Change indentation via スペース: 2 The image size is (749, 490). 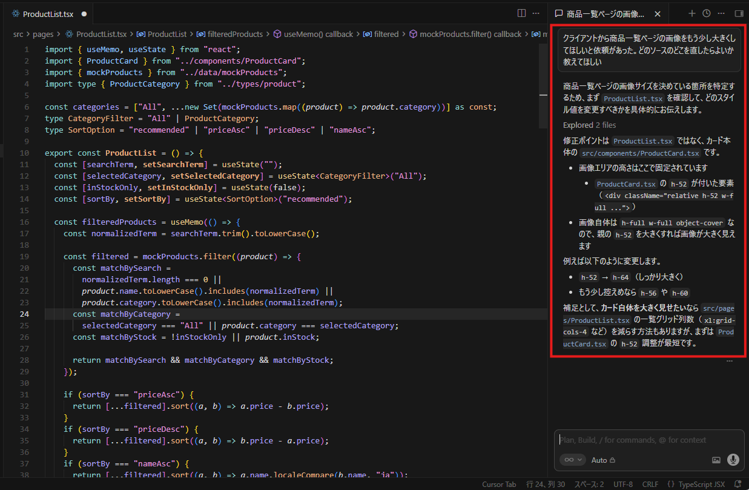(x=589, y=485)
